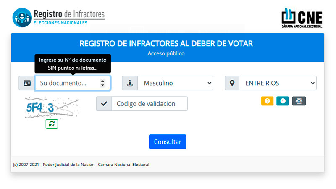Click the Registro de Infractores logo

coord(58,18)
